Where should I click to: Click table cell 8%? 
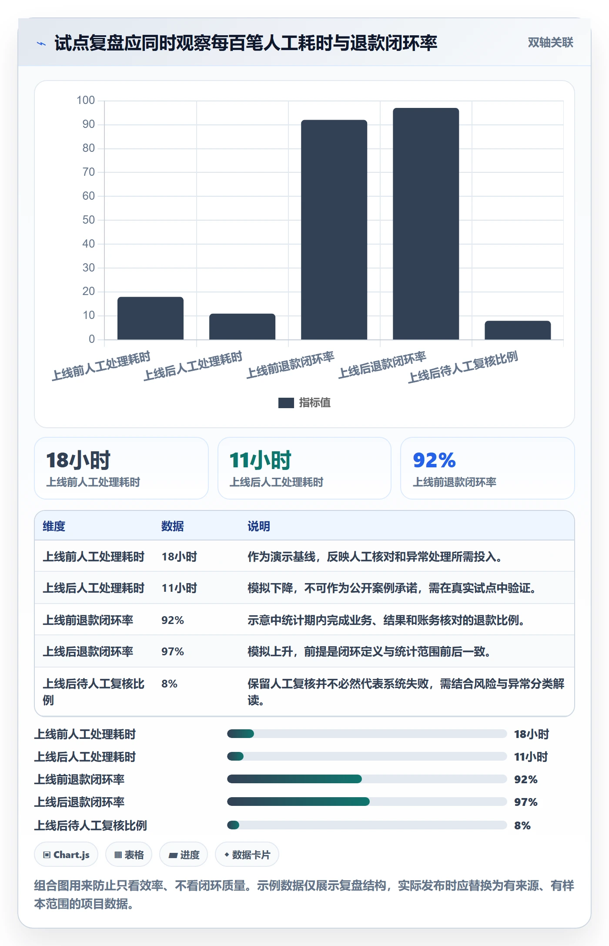pyautogui.click(x=169, y=684)
